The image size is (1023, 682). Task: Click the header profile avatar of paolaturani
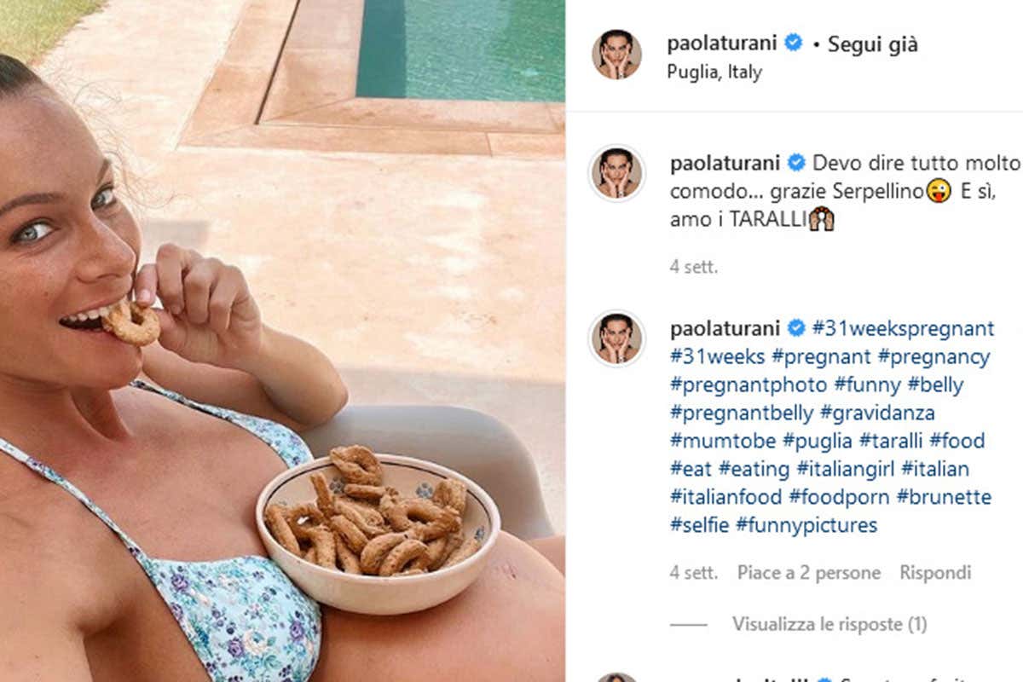coord(616,55)
